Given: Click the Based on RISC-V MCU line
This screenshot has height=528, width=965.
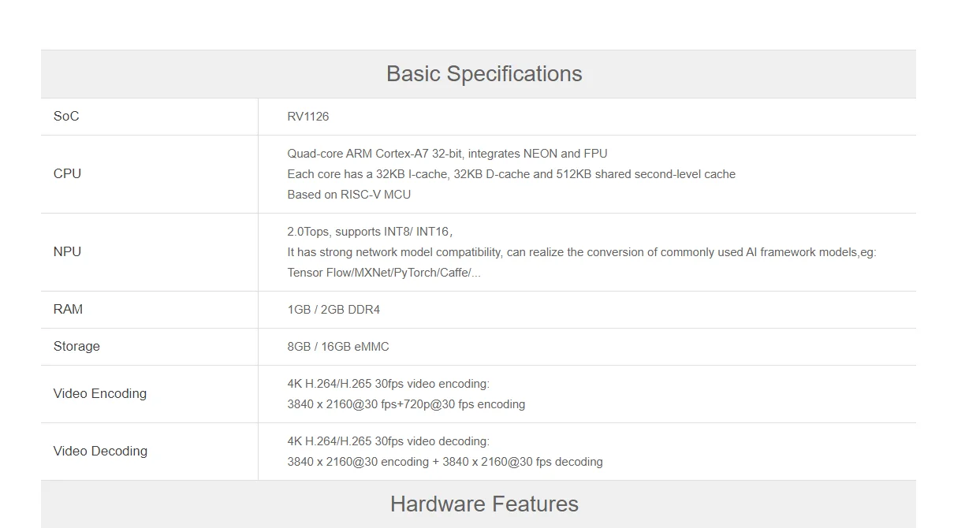Looking at the screenshot, I should point(348,195).
